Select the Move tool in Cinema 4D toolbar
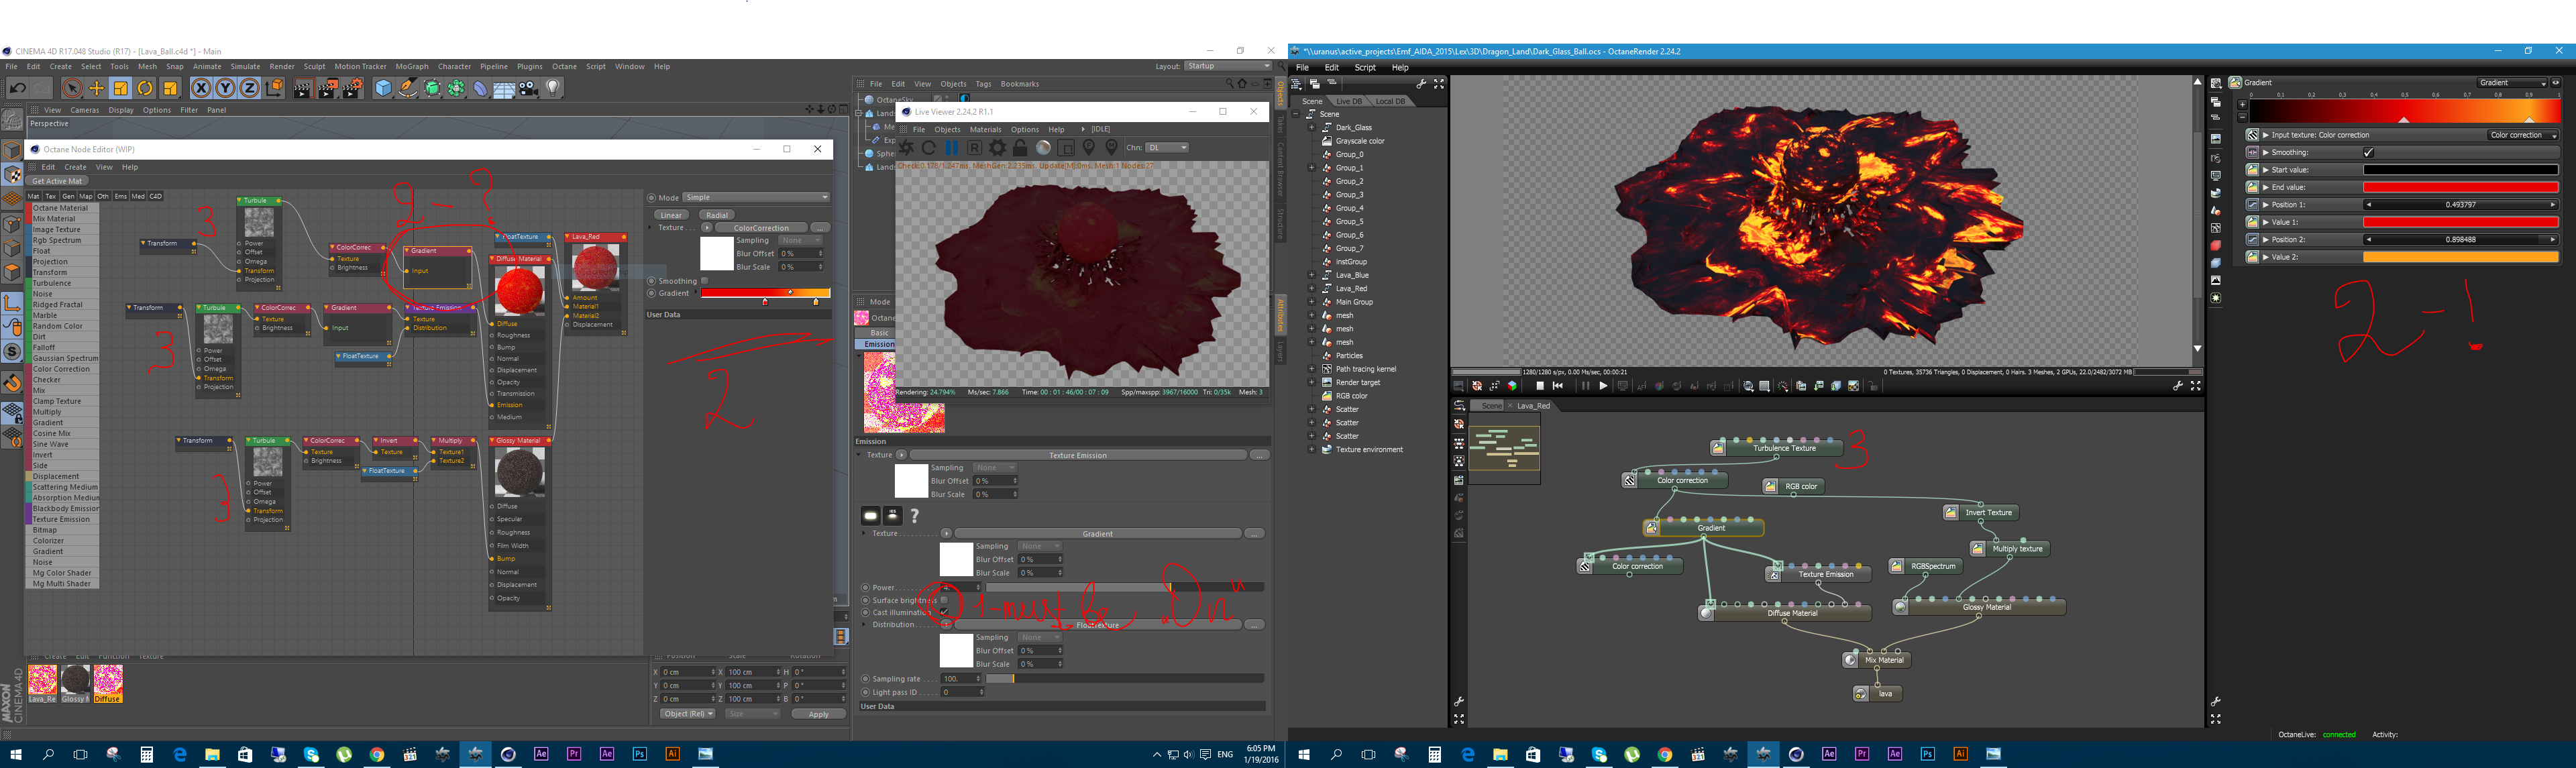The width and height of the screenshot is (2576, 768). [x=96, y=88]
